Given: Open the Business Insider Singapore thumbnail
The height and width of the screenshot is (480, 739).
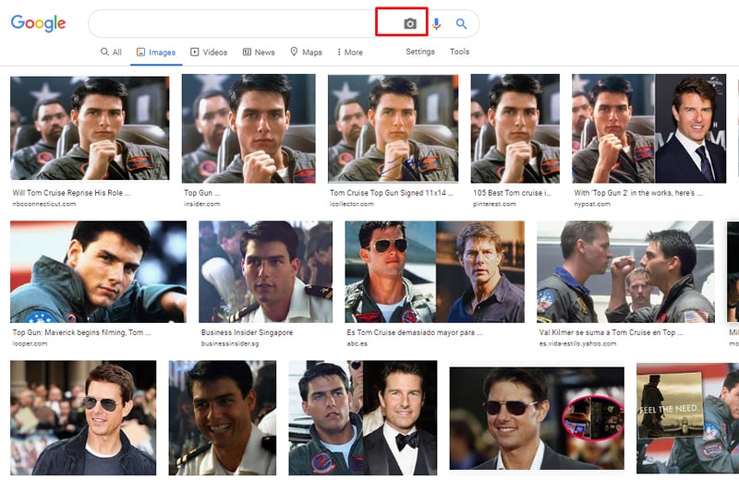Looking at the screenshot, I should coord(265,271).
